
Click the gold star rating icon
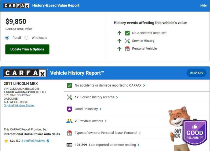pos(6,141)
